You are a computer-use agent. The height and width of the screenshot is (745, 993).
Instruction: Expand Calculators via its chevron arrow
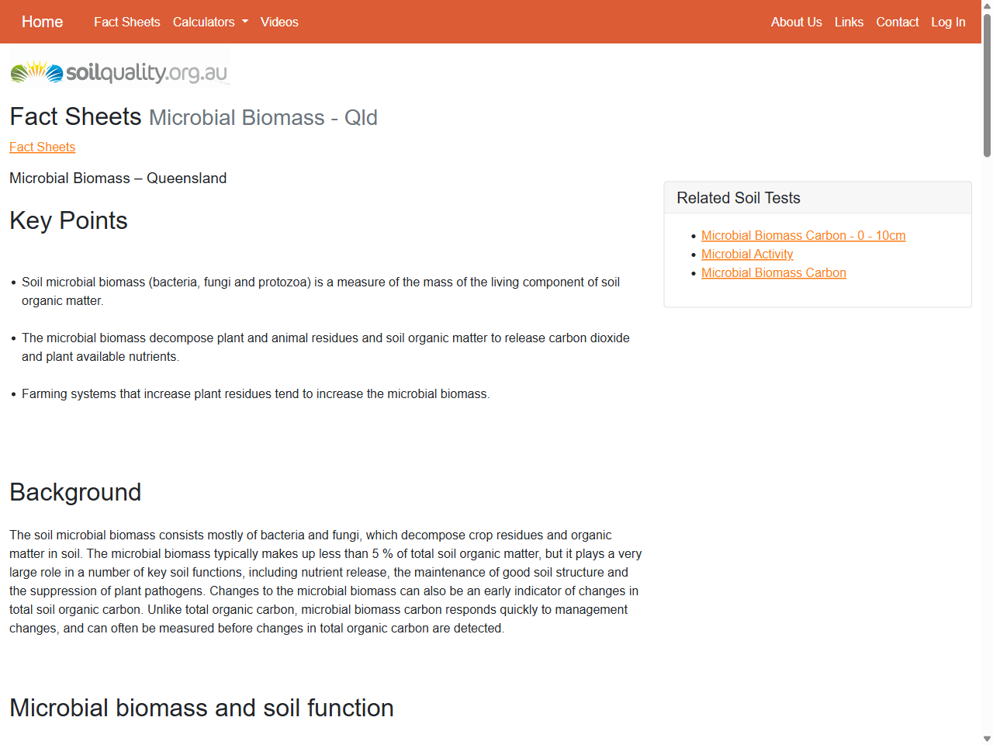tap(244, 22)
